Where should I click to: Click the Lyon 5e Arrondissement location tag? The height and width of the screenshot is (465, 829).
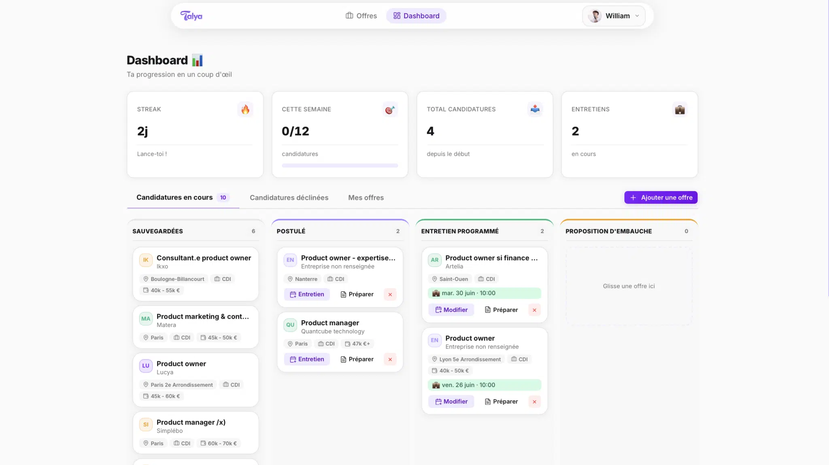click(x=466, y=359)
